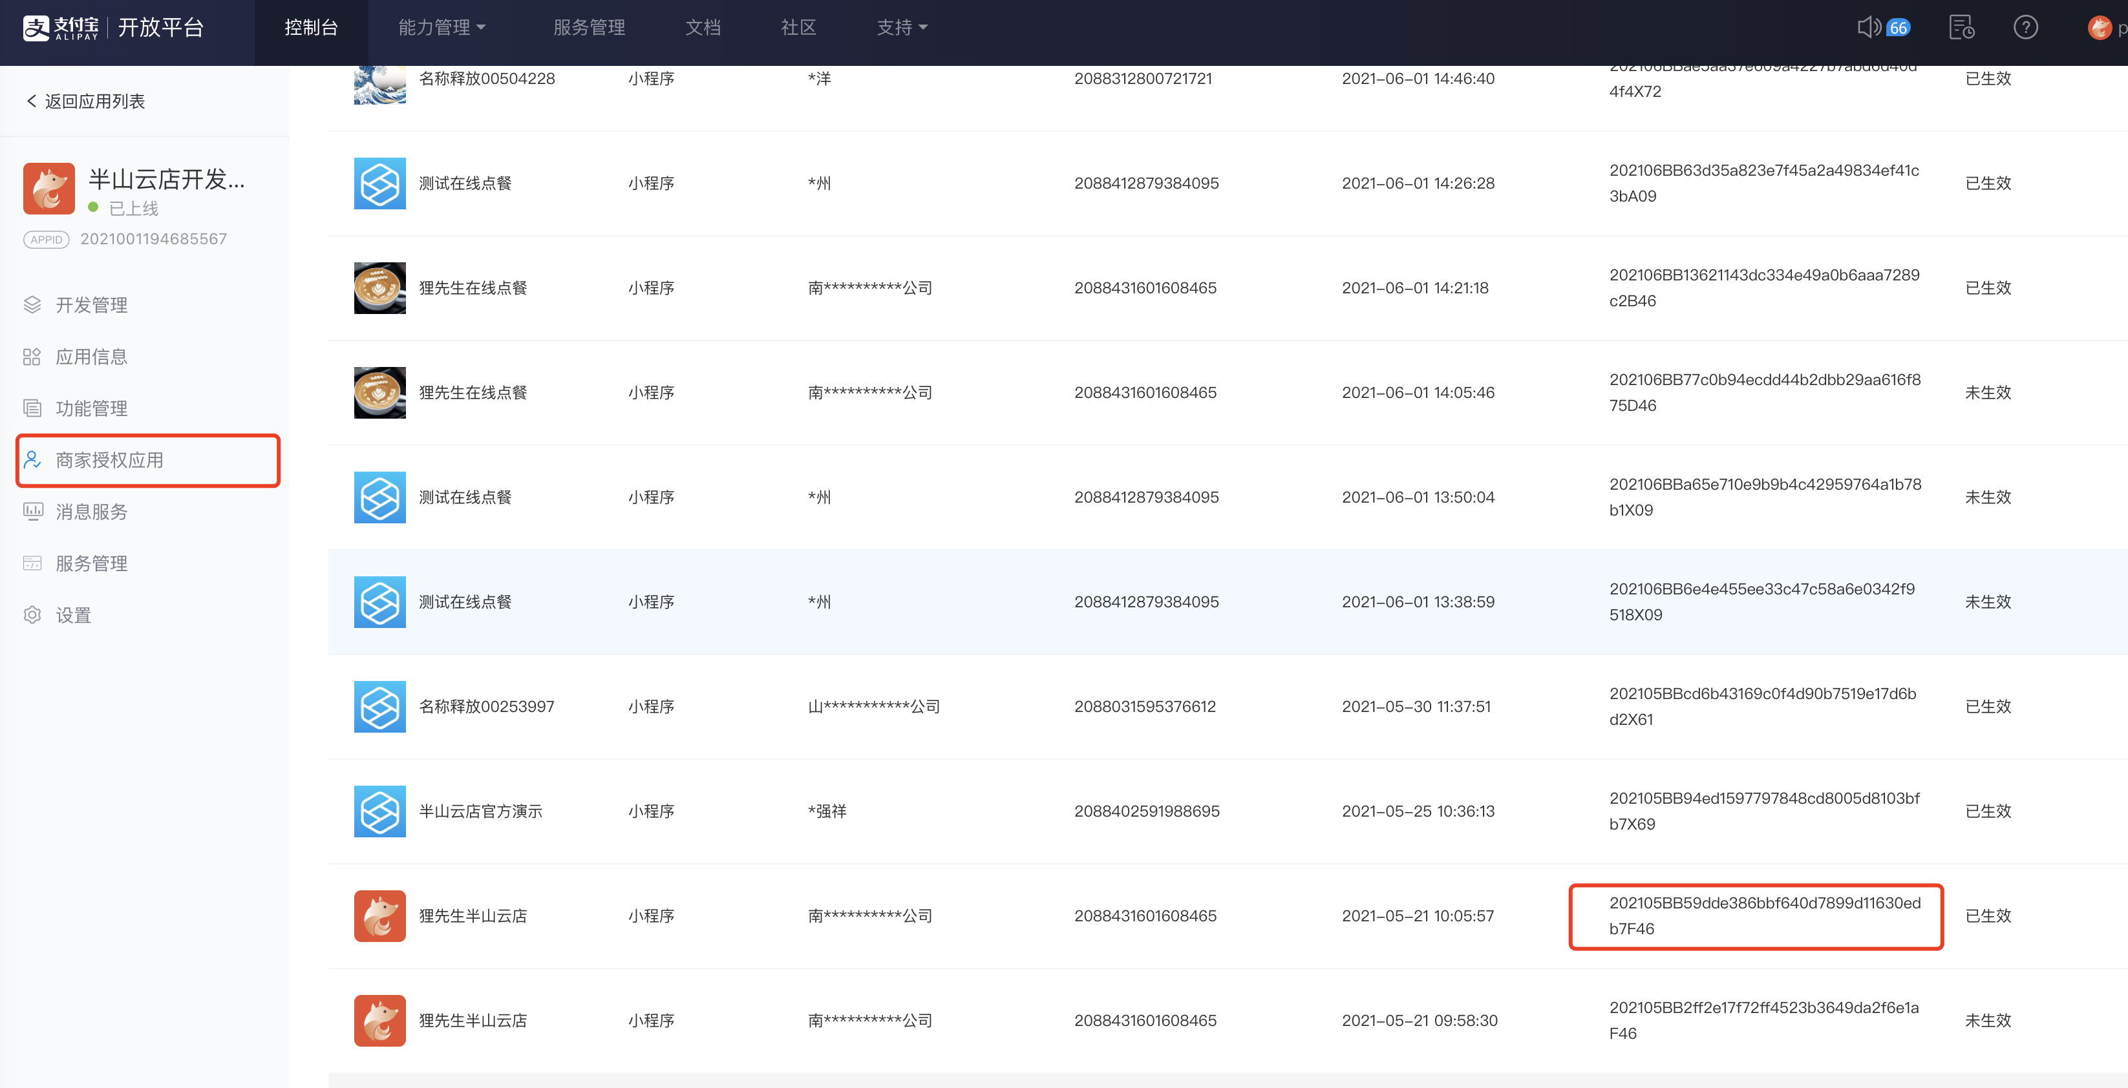Click the 设置 gear icon
Screen dimensions: 2128x1088
tap(32, 615)
